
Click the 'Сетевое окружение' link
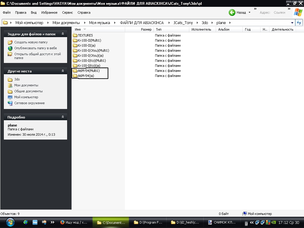29,103
